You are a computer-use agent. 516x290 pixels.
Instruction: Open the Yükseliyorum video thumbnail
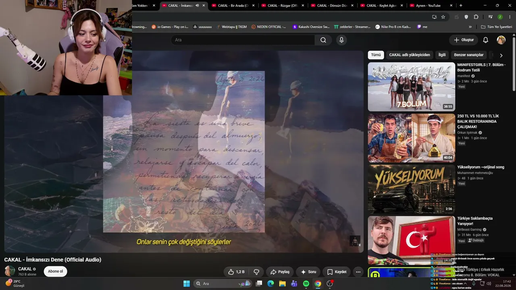click(411, 189)
